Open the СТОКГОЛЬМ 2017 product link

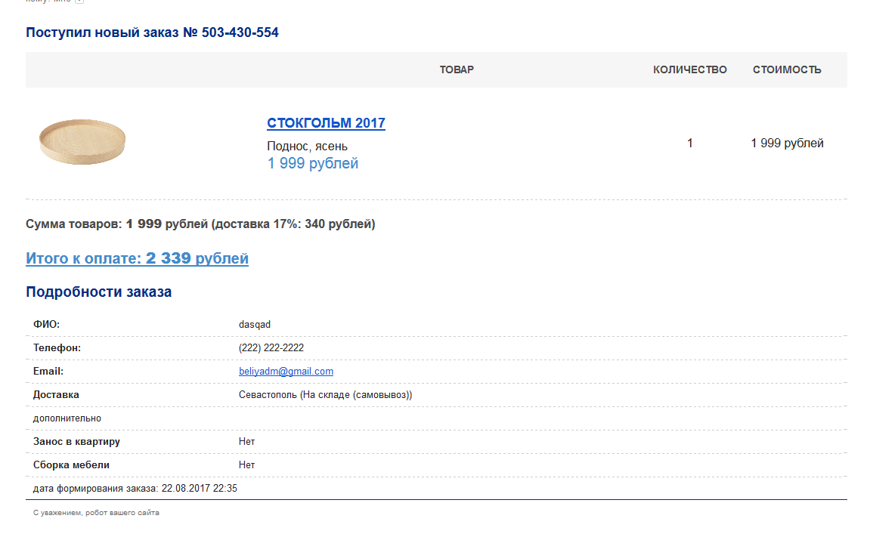[326, 123]
